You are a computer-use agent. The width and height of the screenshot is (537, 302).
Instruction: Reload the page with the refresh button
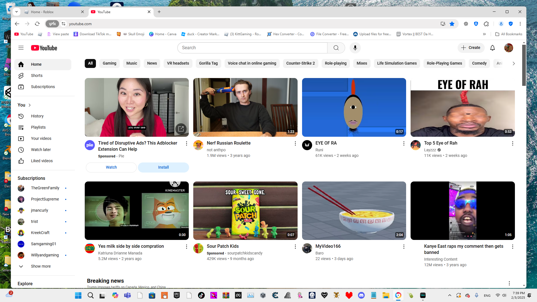pos(37,24)
